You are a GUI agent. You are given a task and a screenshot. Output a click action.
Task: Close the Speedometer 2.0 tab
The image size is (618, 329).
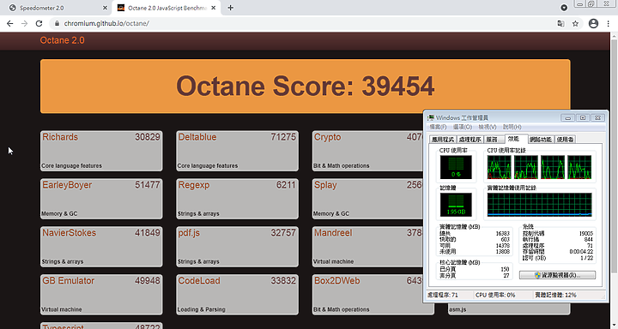(105, 8)
